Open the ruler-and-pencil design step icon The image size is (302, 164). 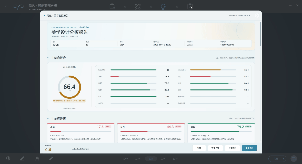(137, 7)
